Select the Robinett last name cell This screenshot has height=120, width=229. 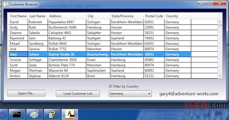coord(38,22)
